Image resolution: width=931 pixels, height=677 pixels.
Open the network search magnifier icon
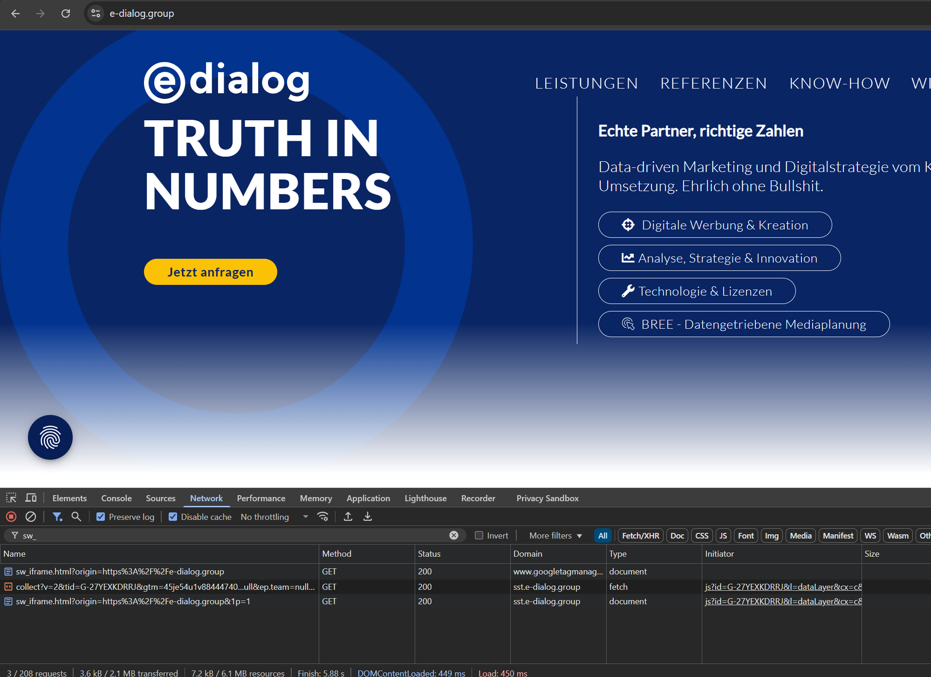pos(76,517)
